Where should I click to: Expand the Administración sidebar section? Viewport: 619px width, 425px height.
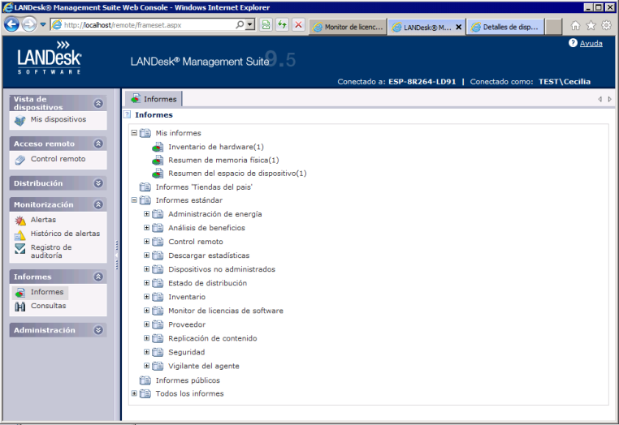[x=98, y=330]
